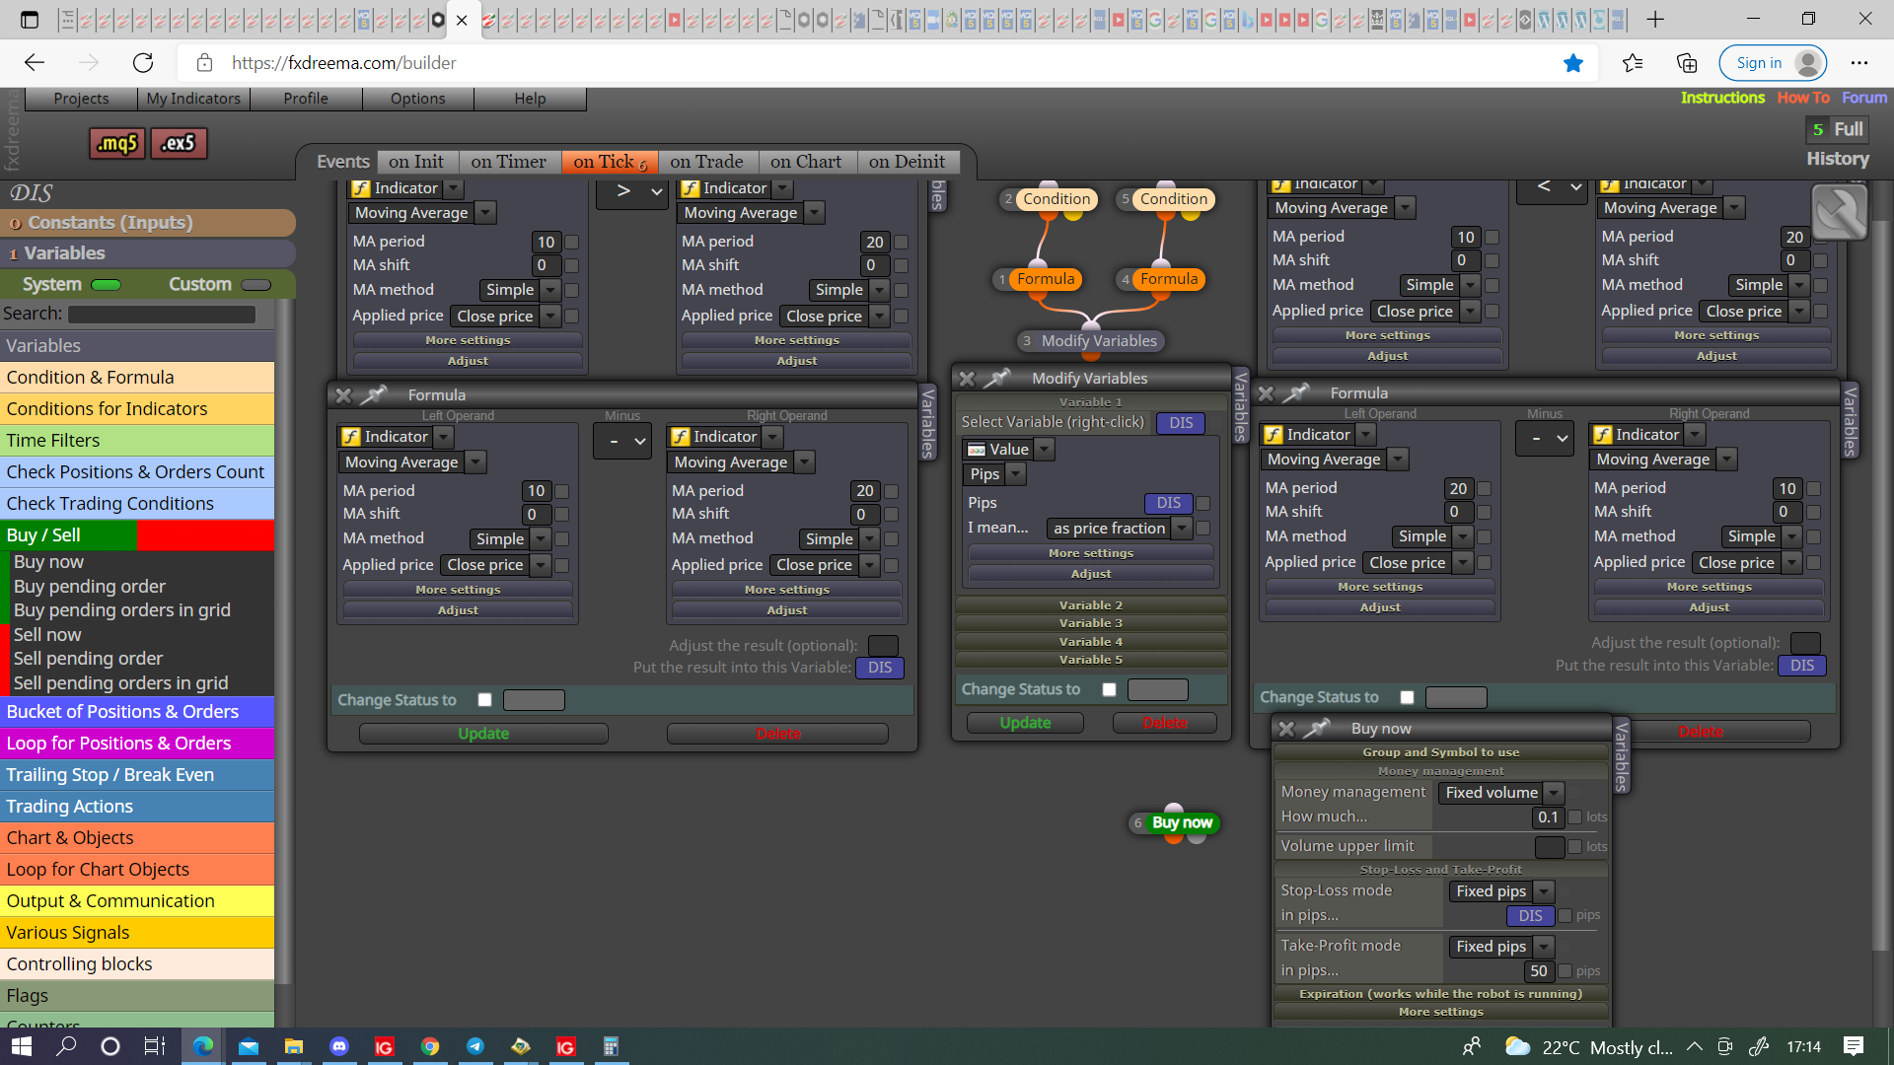1894x1065 pixels.
Task: Open the My Indicators menu
Action: point(193,99)
